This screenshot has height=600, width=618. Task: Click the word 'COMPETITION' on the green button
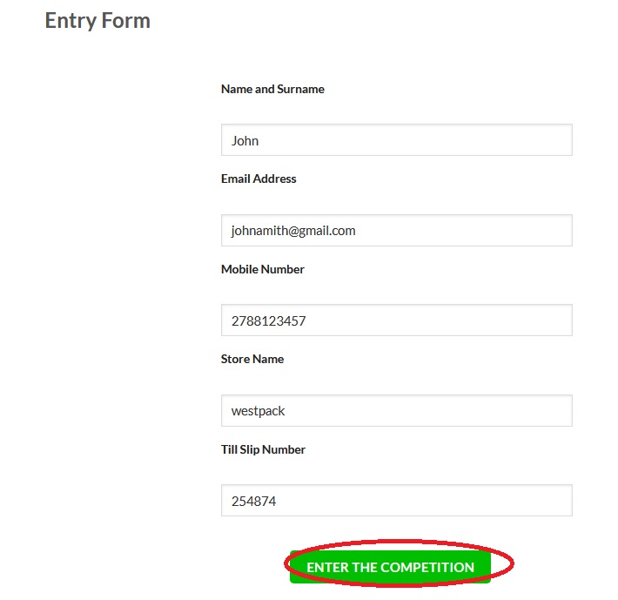point(427,567)
